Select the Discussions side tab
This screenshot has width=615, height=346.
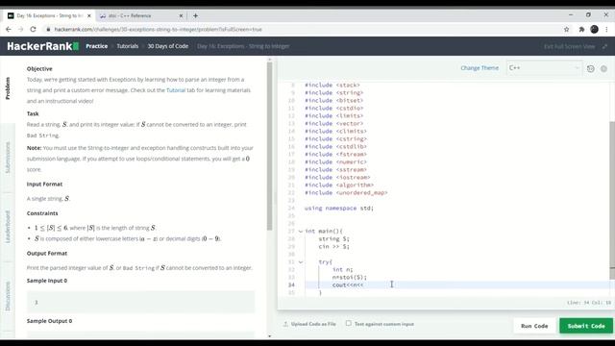coord(8,296)
